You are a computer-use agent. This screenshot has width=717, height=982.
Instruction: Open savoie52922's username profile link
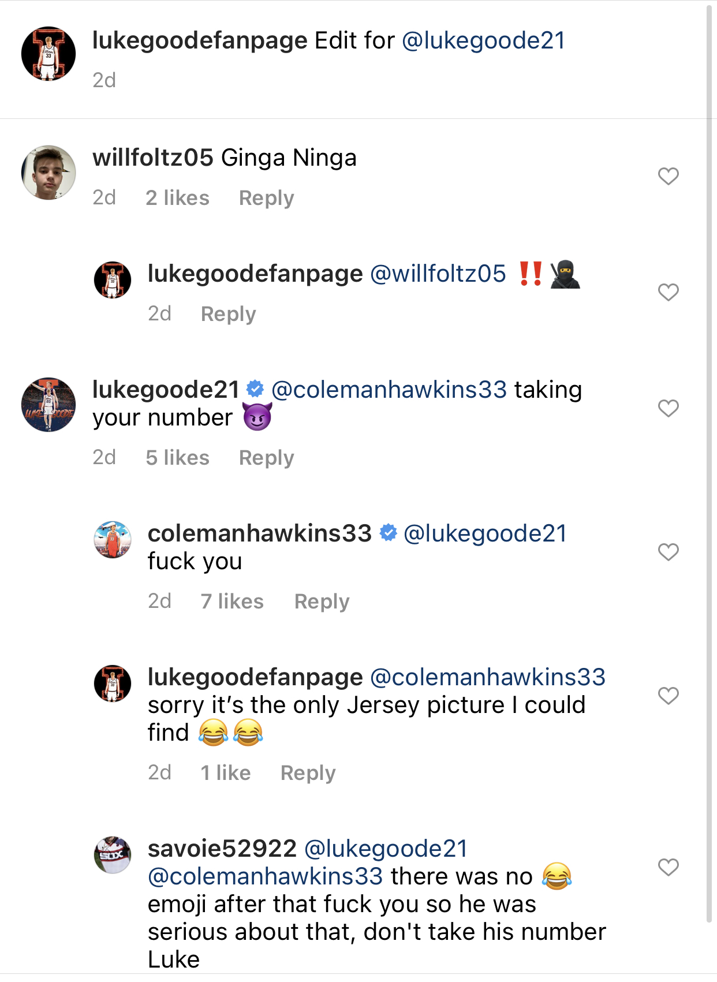(222, 849)
